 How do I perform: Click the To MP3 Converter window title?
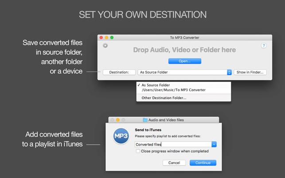point(184,38)
